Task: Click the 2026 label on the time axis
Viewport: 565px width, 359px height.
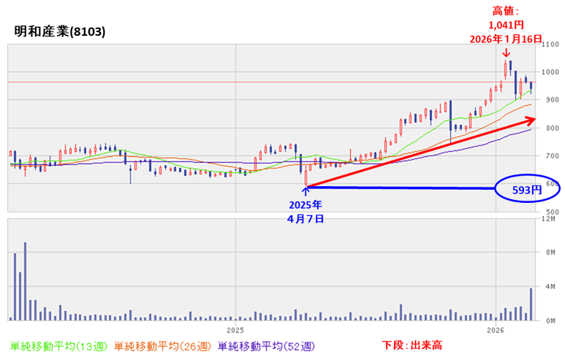Action: pos(496,330)
